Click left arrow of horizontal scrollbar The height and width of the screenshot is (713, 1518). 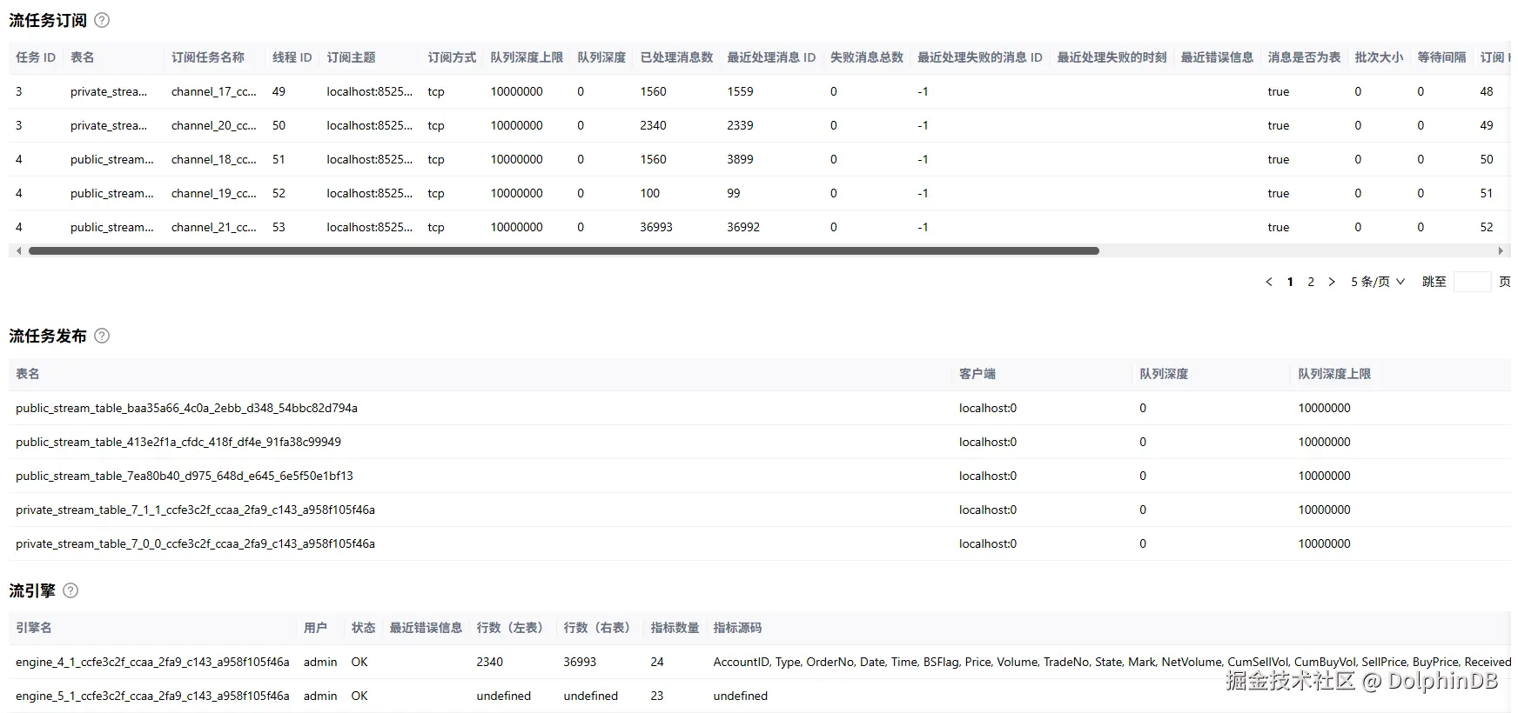click(19, 250)
